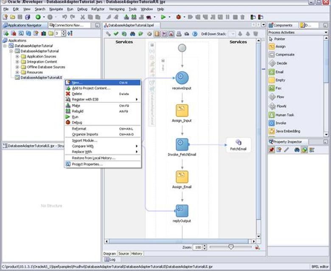Viewport: 331px width, 271px height.
Task: Pick the Human Task activity from palette
Action: click(281, 115)
